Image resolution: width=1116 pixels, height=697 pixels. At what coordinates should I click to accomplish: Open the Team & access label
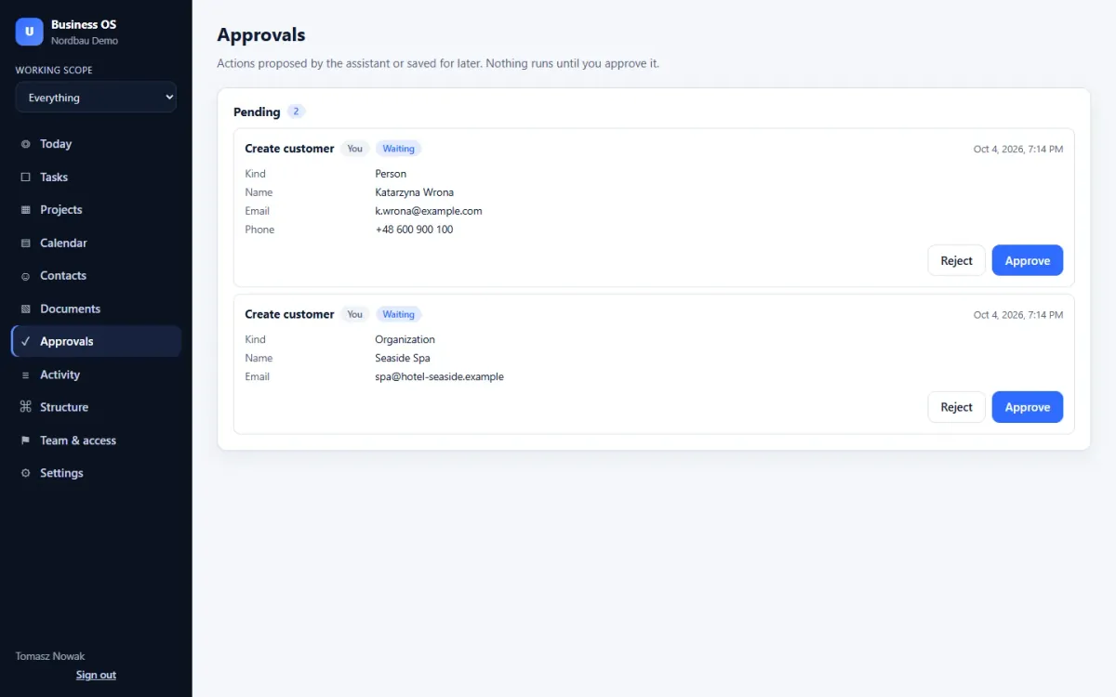[x=78, y=441]
